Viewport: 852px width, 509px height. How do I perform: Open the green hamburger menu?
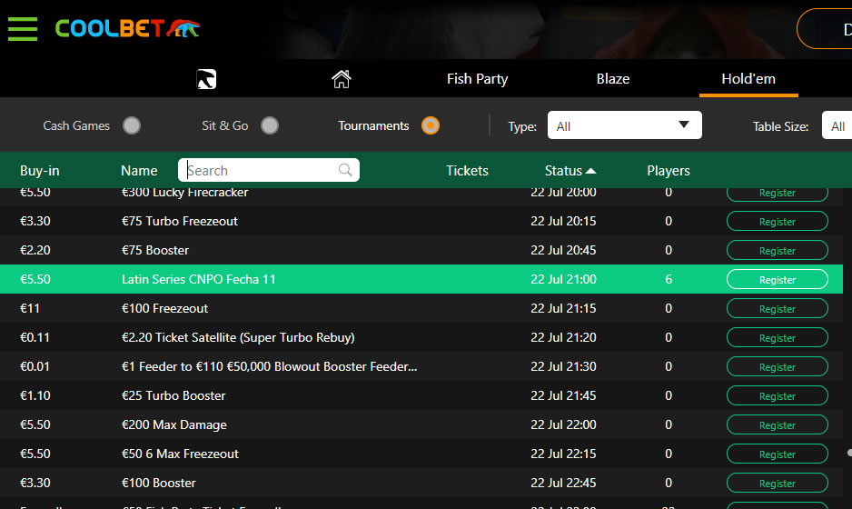click(23, 28)
